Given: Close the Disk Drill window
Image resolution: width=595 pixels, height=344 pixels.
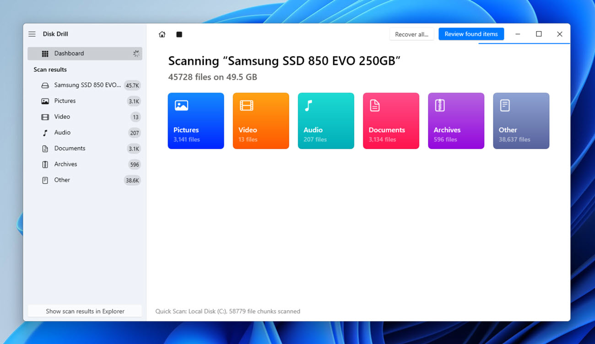Looking at the screenshot, I should pos(560,34).
